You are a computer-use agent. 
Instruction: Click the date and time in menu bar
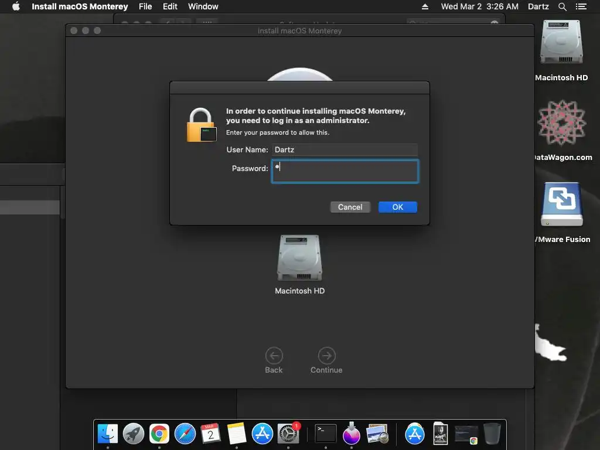pyautogui.click(x=479, y=6)
